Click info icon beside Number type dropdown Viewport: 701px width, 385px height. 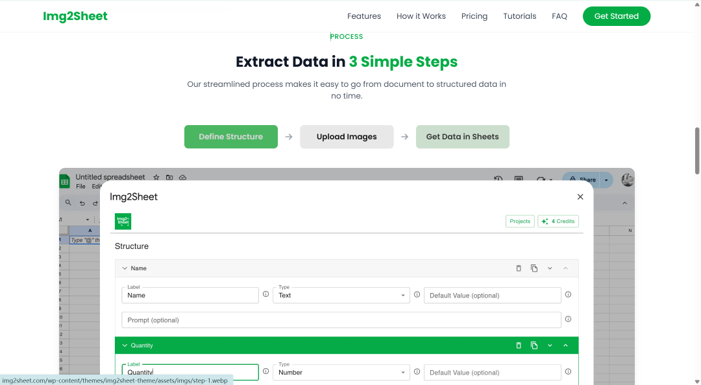417,371
